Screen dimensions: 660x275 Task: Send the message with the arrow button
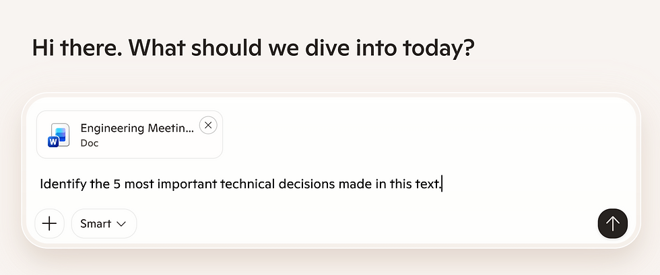coord(612,223)
